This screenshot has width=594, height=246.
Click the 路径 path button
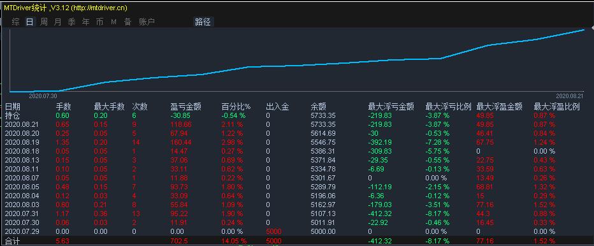click(203, 22)
